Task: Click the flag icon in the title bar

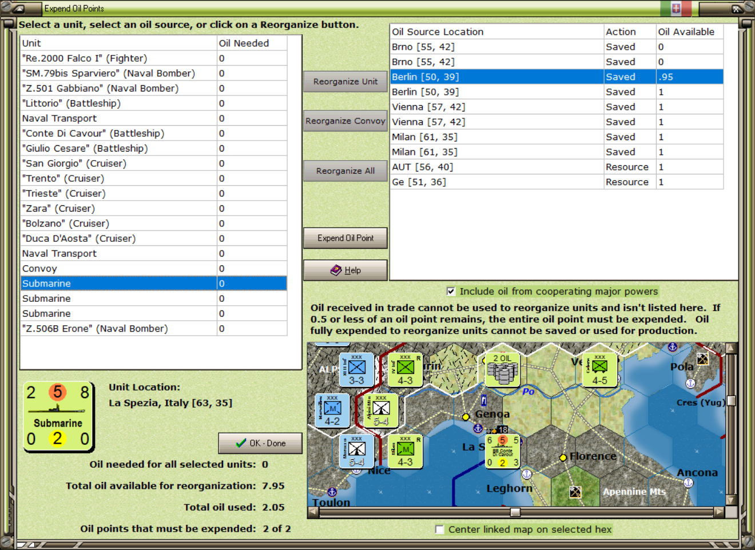Action: click(675, 8)
